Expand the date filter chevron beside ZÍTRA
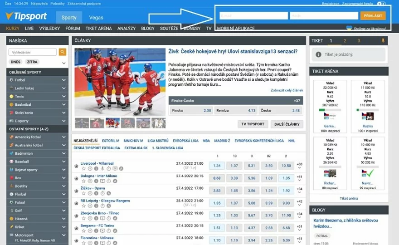 (x=63, y=63)
